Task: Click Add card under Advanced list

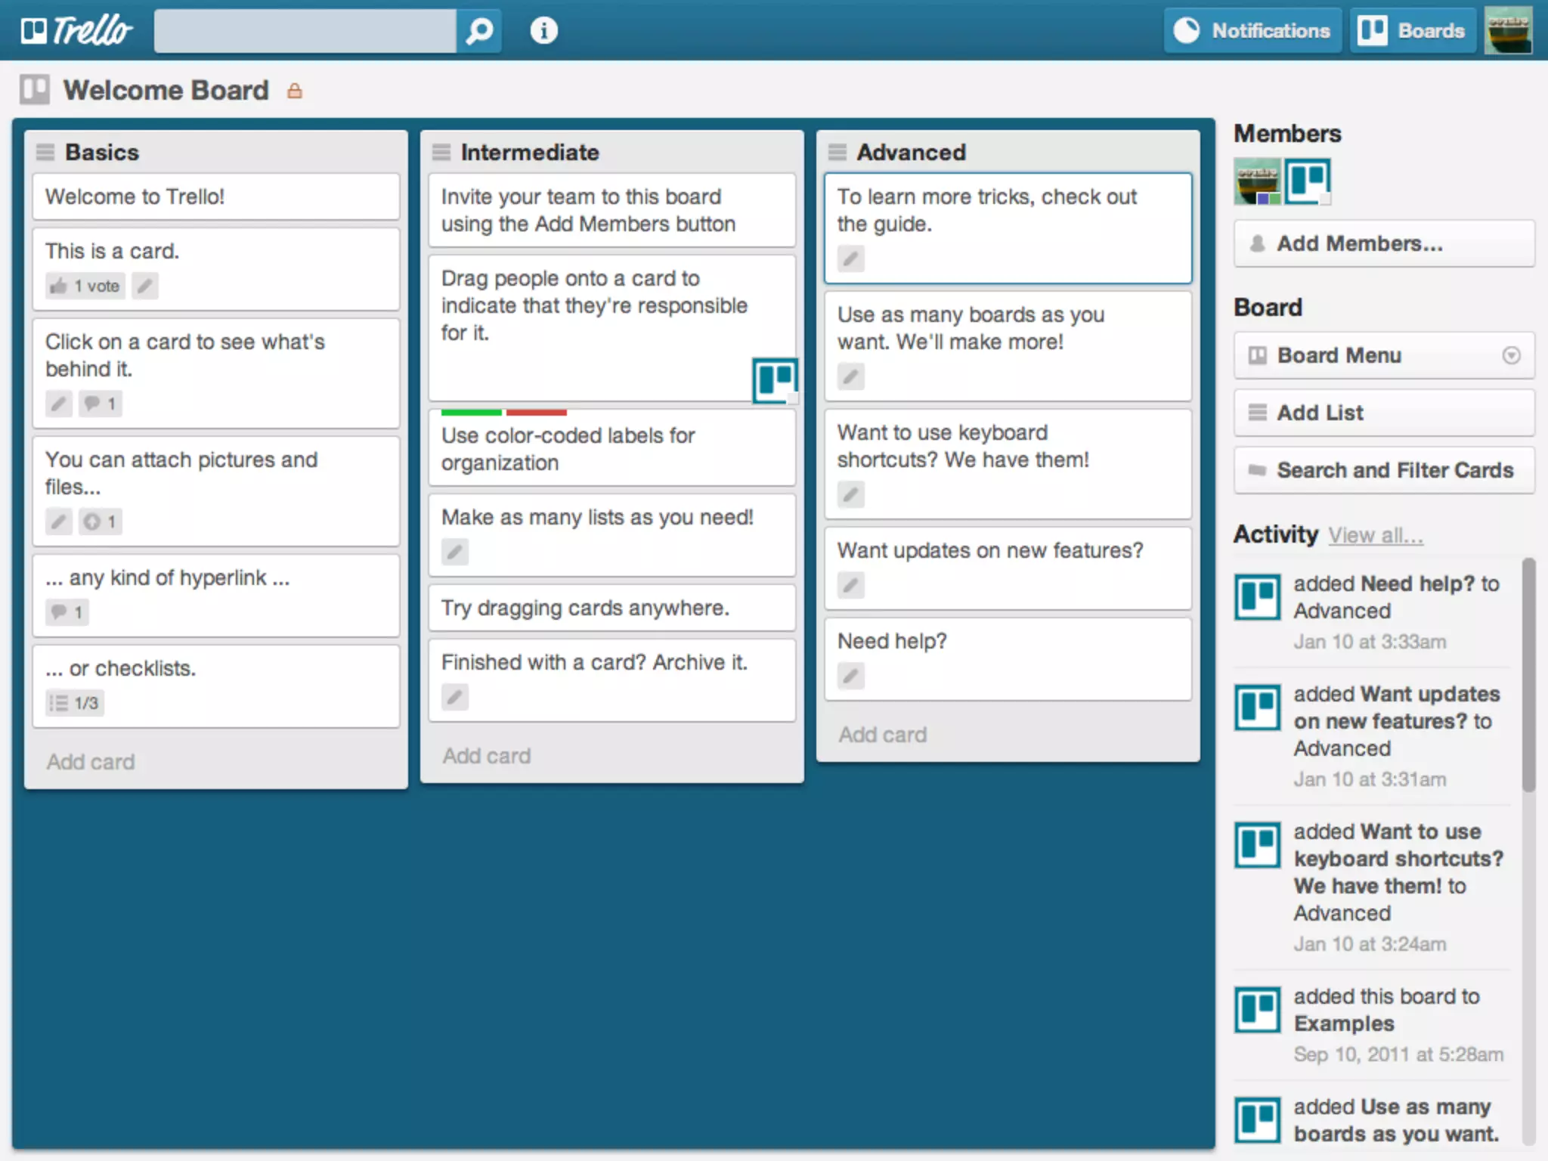Action: 882,735
